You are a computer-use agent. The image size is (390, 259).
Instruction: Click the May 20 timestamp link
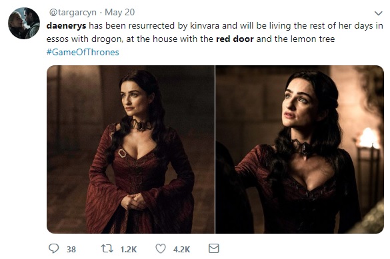pyautogui.click(x=119, y=12)
